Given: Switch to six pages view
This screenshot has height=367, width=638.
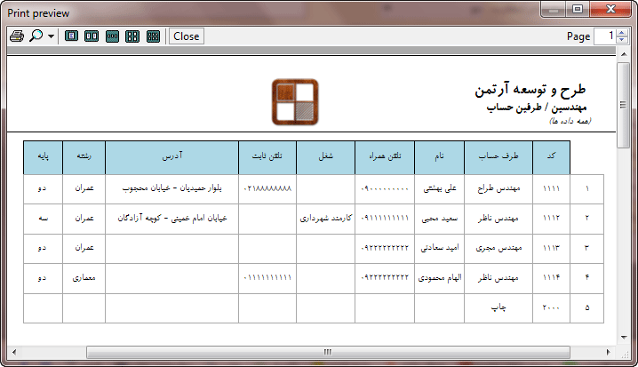Looking at the screenshot, I should coord(153,36).
